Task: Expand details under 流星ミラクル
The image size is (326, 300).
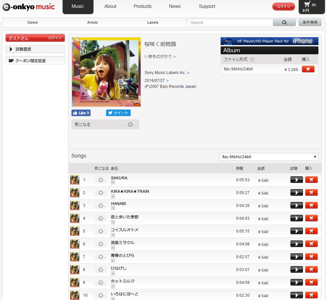Action: click(x=113, y=248)
